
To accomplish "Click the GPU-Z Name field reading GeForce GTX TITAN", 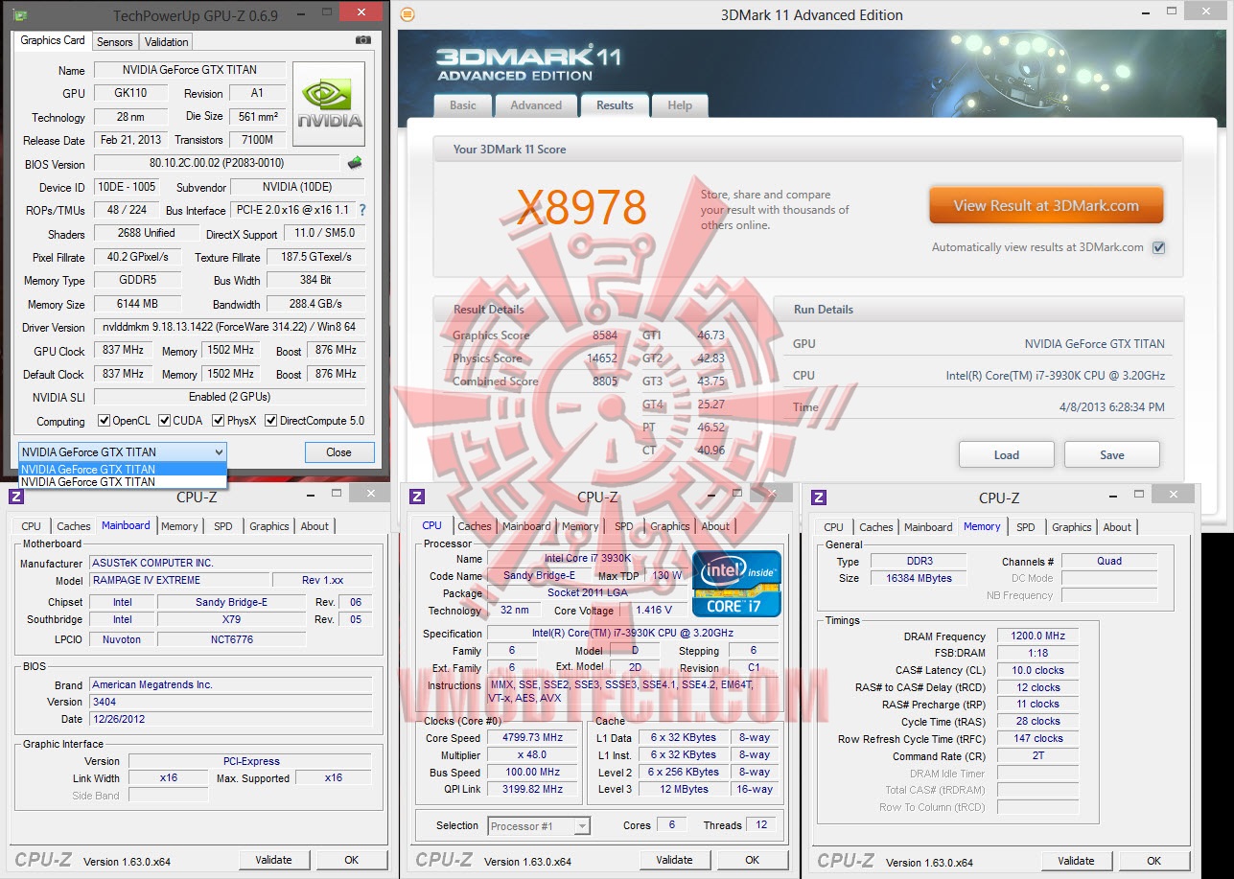I will [x=190, y=70].
